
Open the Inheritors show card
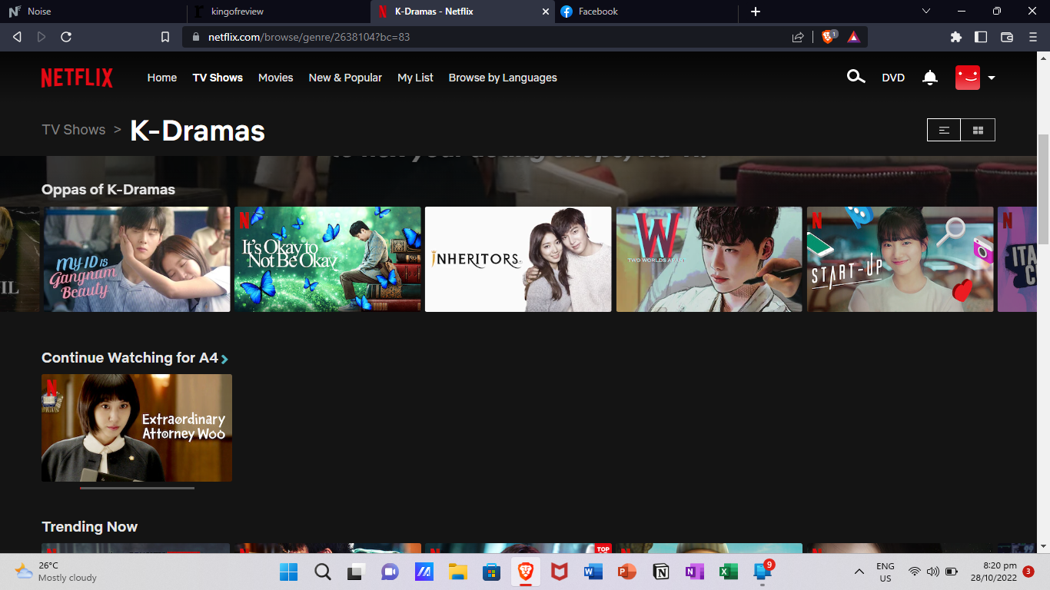[x=518, y=259]
